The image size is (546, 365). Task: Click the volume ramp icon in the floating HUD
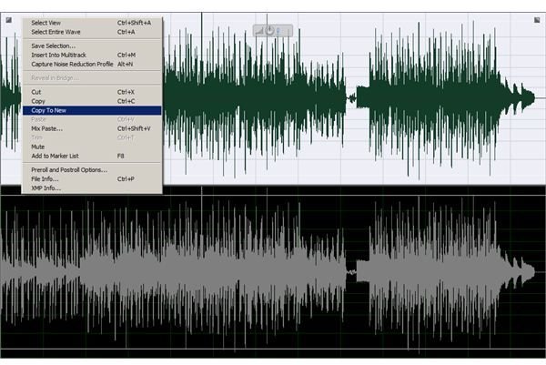tap(259, 31)
